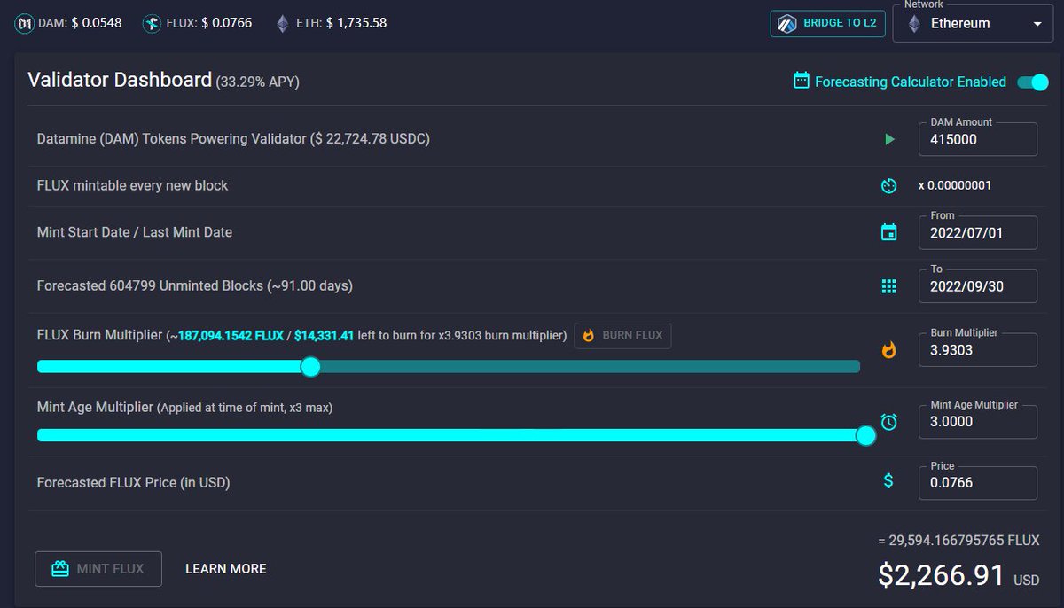Click the Burn Multiplier 3.9303 input field
This screenshot has height=608, width=1064.
tap(978, 350)
